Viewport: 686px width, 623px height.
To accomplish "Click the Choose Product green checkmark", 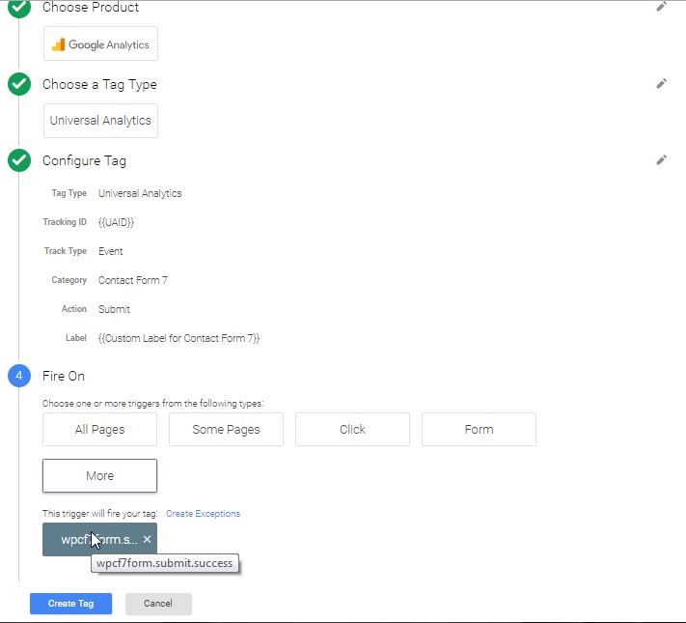I will 19,8.
